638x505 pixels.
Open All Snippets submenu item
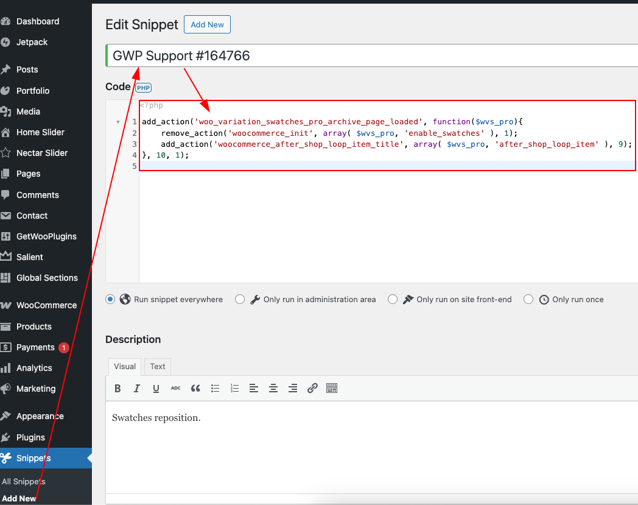tap(24, 481)
